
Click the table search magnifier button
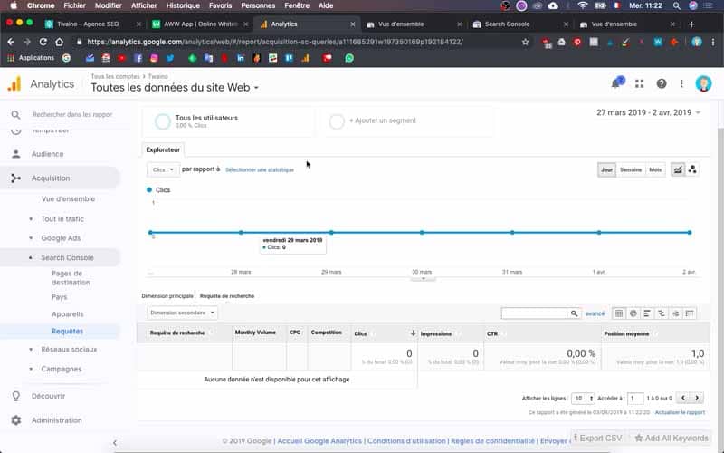pos(574,313)
